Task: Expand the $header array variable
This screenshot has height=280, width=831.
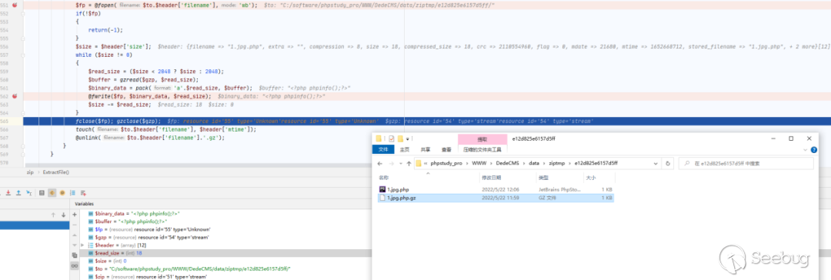Action: 82,245
